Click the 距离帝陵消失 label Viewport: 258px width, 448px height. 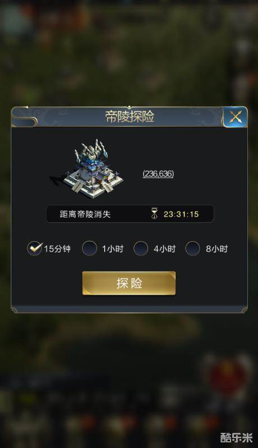point(85,214)
